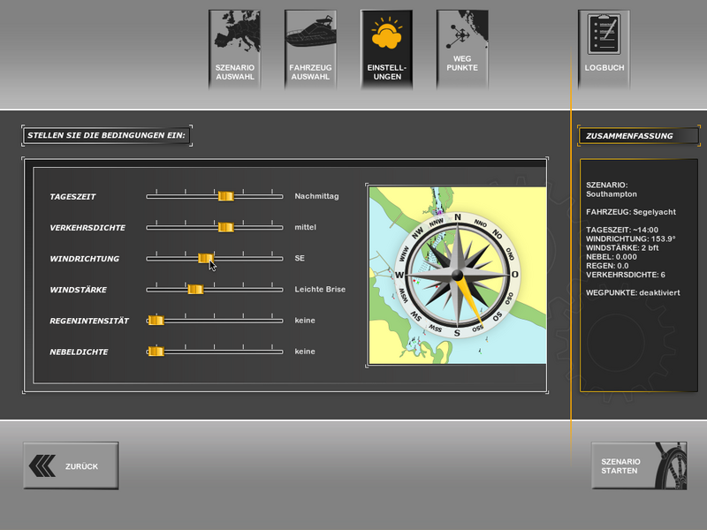Click the double-arrow icon on Zurück

(42, 466)
